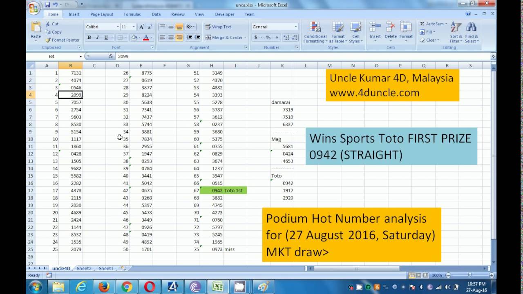Open the AutoSum dropdown arrow
523x294 pixels.
click(x=446, y=24)
